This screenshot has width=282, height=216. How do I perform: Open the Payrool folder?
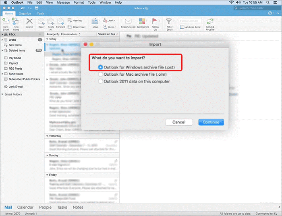pyautogui.click(x=11, y=63)
